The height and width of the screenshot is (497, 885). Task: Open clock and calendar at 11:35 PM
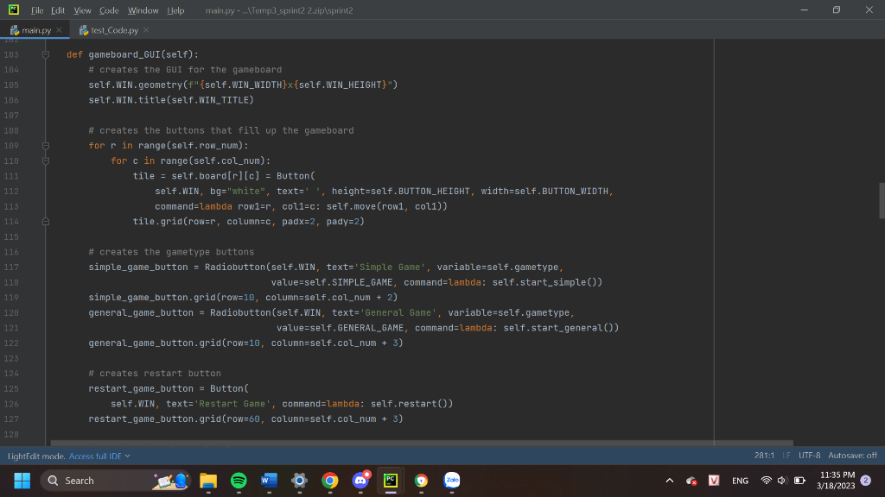click(x=837, y=481)
